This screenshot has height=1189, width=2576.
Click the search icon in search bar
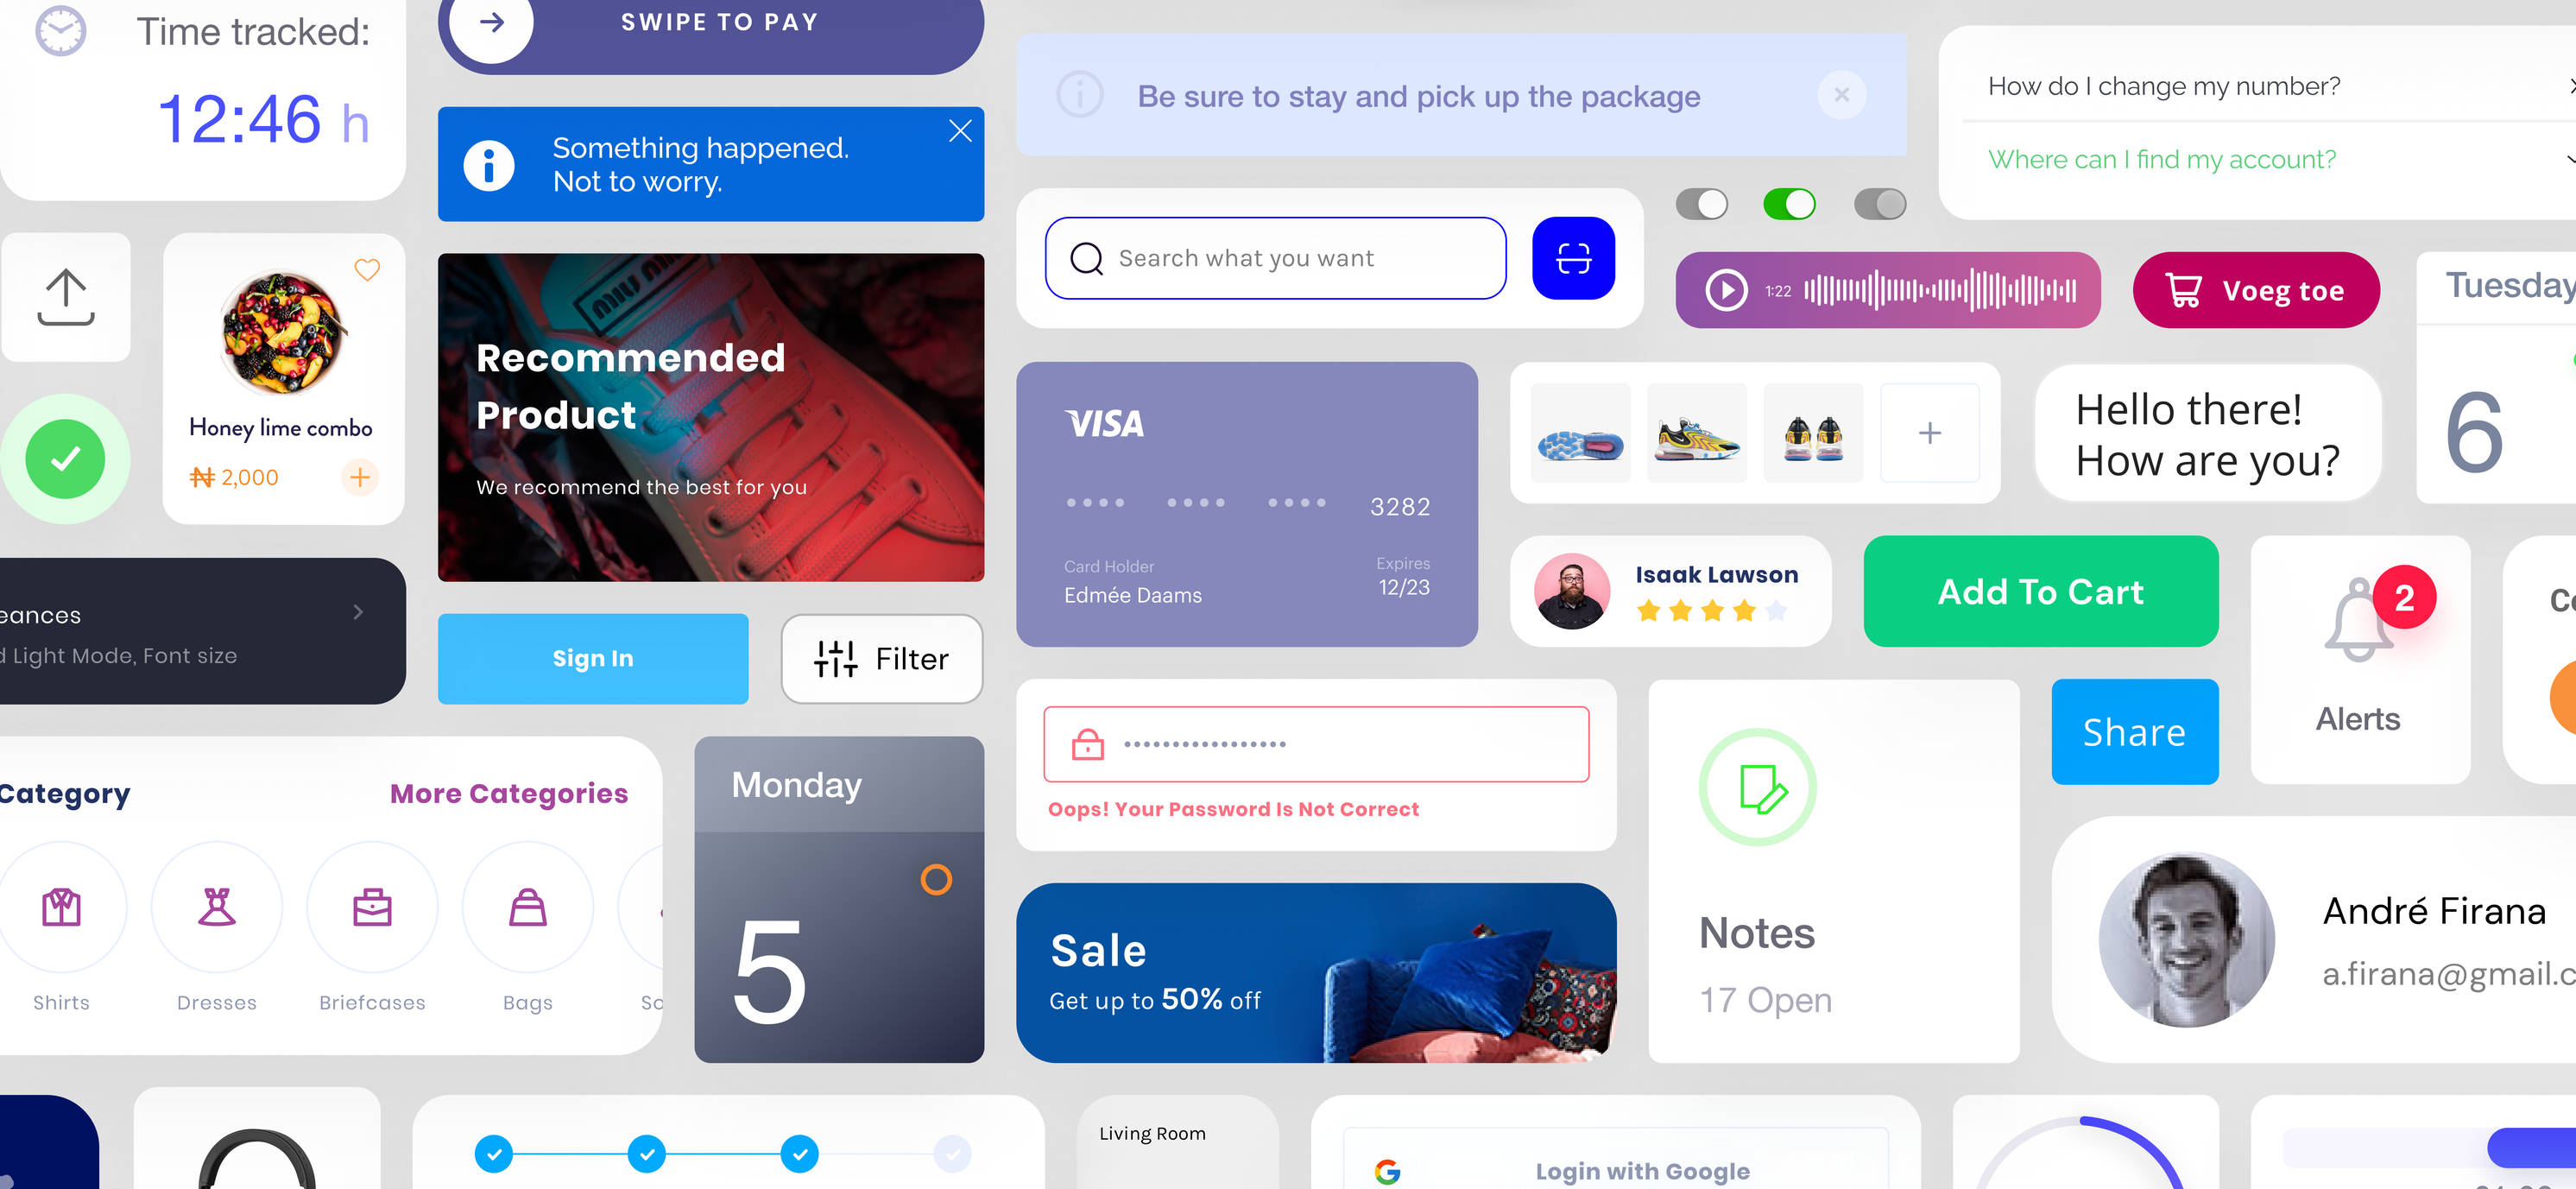pos(1086,258)
